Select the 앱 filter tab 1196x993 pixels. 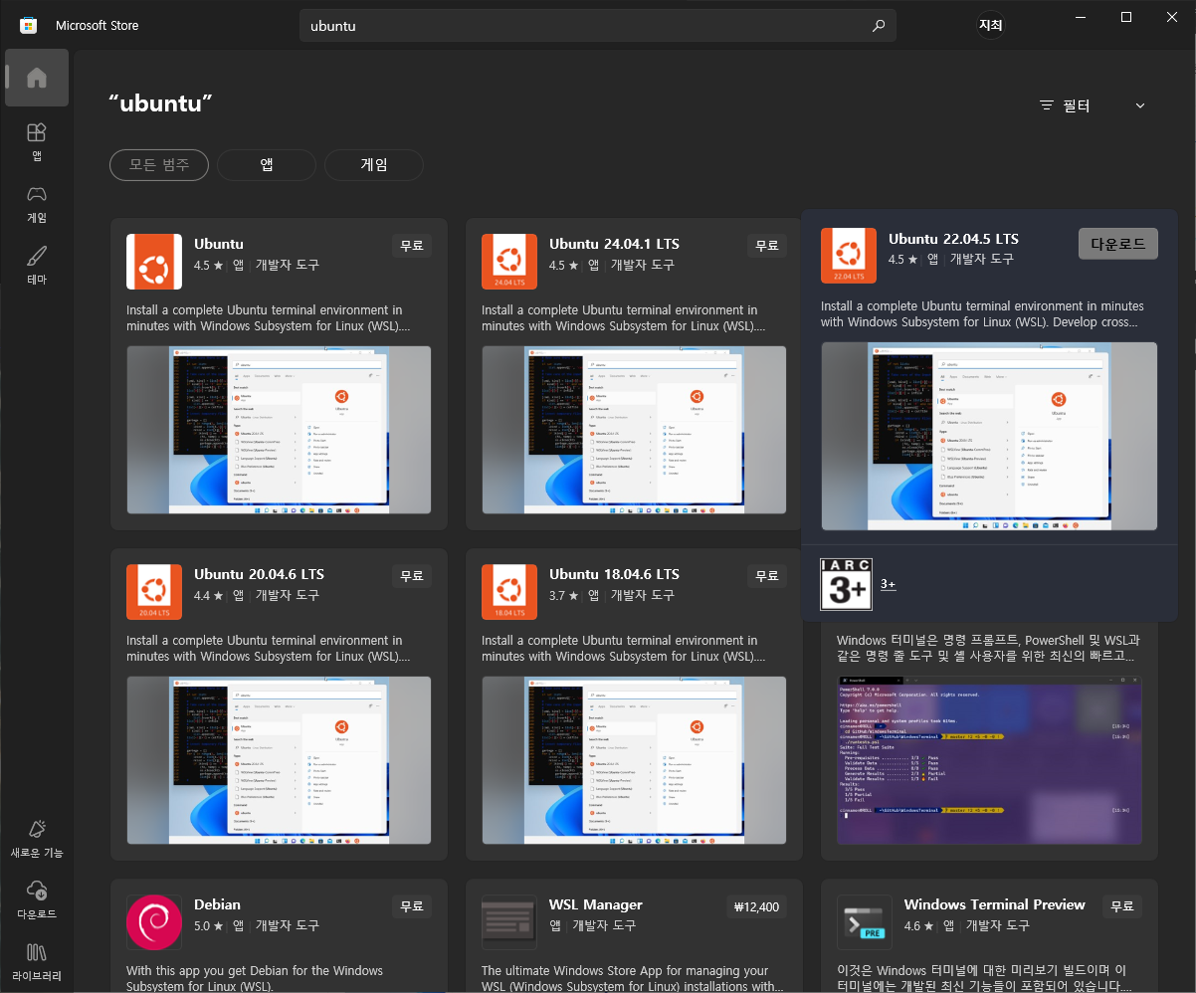point(267,165)
